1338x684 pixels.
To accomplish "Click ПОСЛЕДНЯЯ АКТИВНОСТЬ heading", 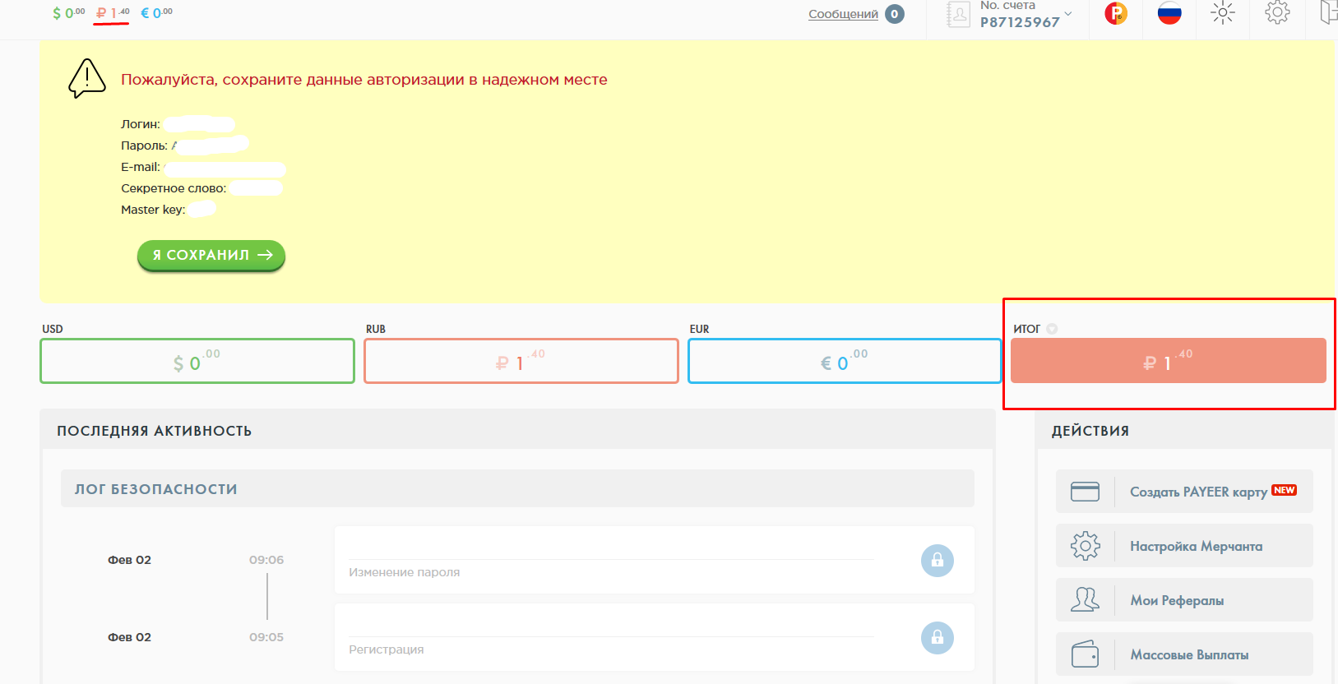I will click(x=154, y=431).
